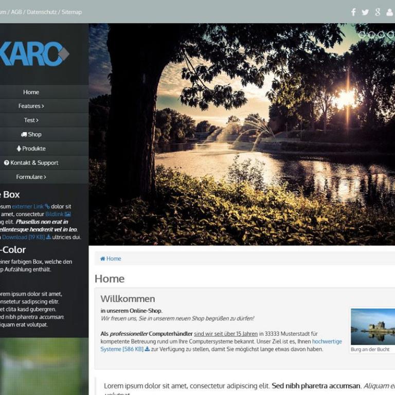The image size is (395, 395).
Task: Open the Facebook social icon
Action: [353, 12]
